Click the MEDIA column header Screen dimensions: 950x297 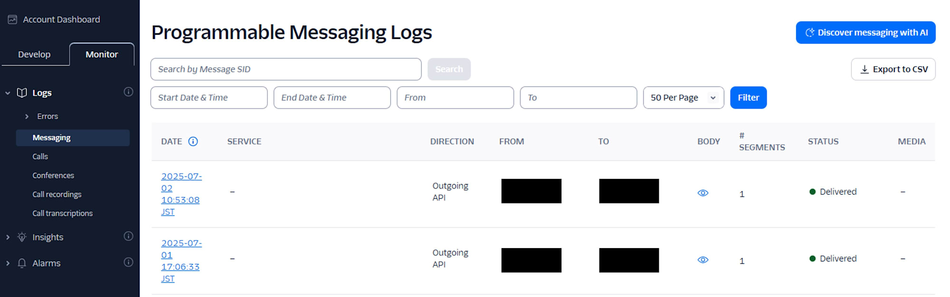pyautogui.click(x=912, y=141)
